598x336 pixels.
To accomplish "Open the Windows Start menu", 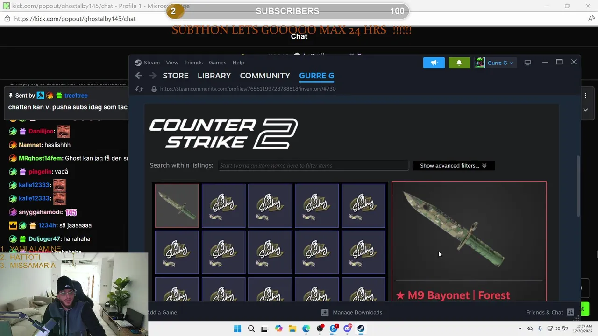I will 237,329.
